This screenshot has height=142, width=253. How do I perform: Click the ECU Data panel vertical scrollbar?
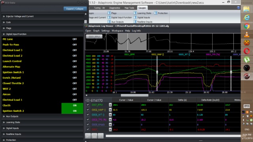click(x=85, y=22)
